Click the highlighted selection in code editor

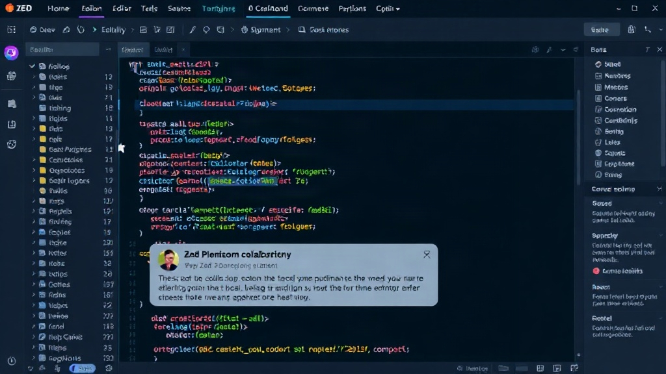[x=242, y=181]
